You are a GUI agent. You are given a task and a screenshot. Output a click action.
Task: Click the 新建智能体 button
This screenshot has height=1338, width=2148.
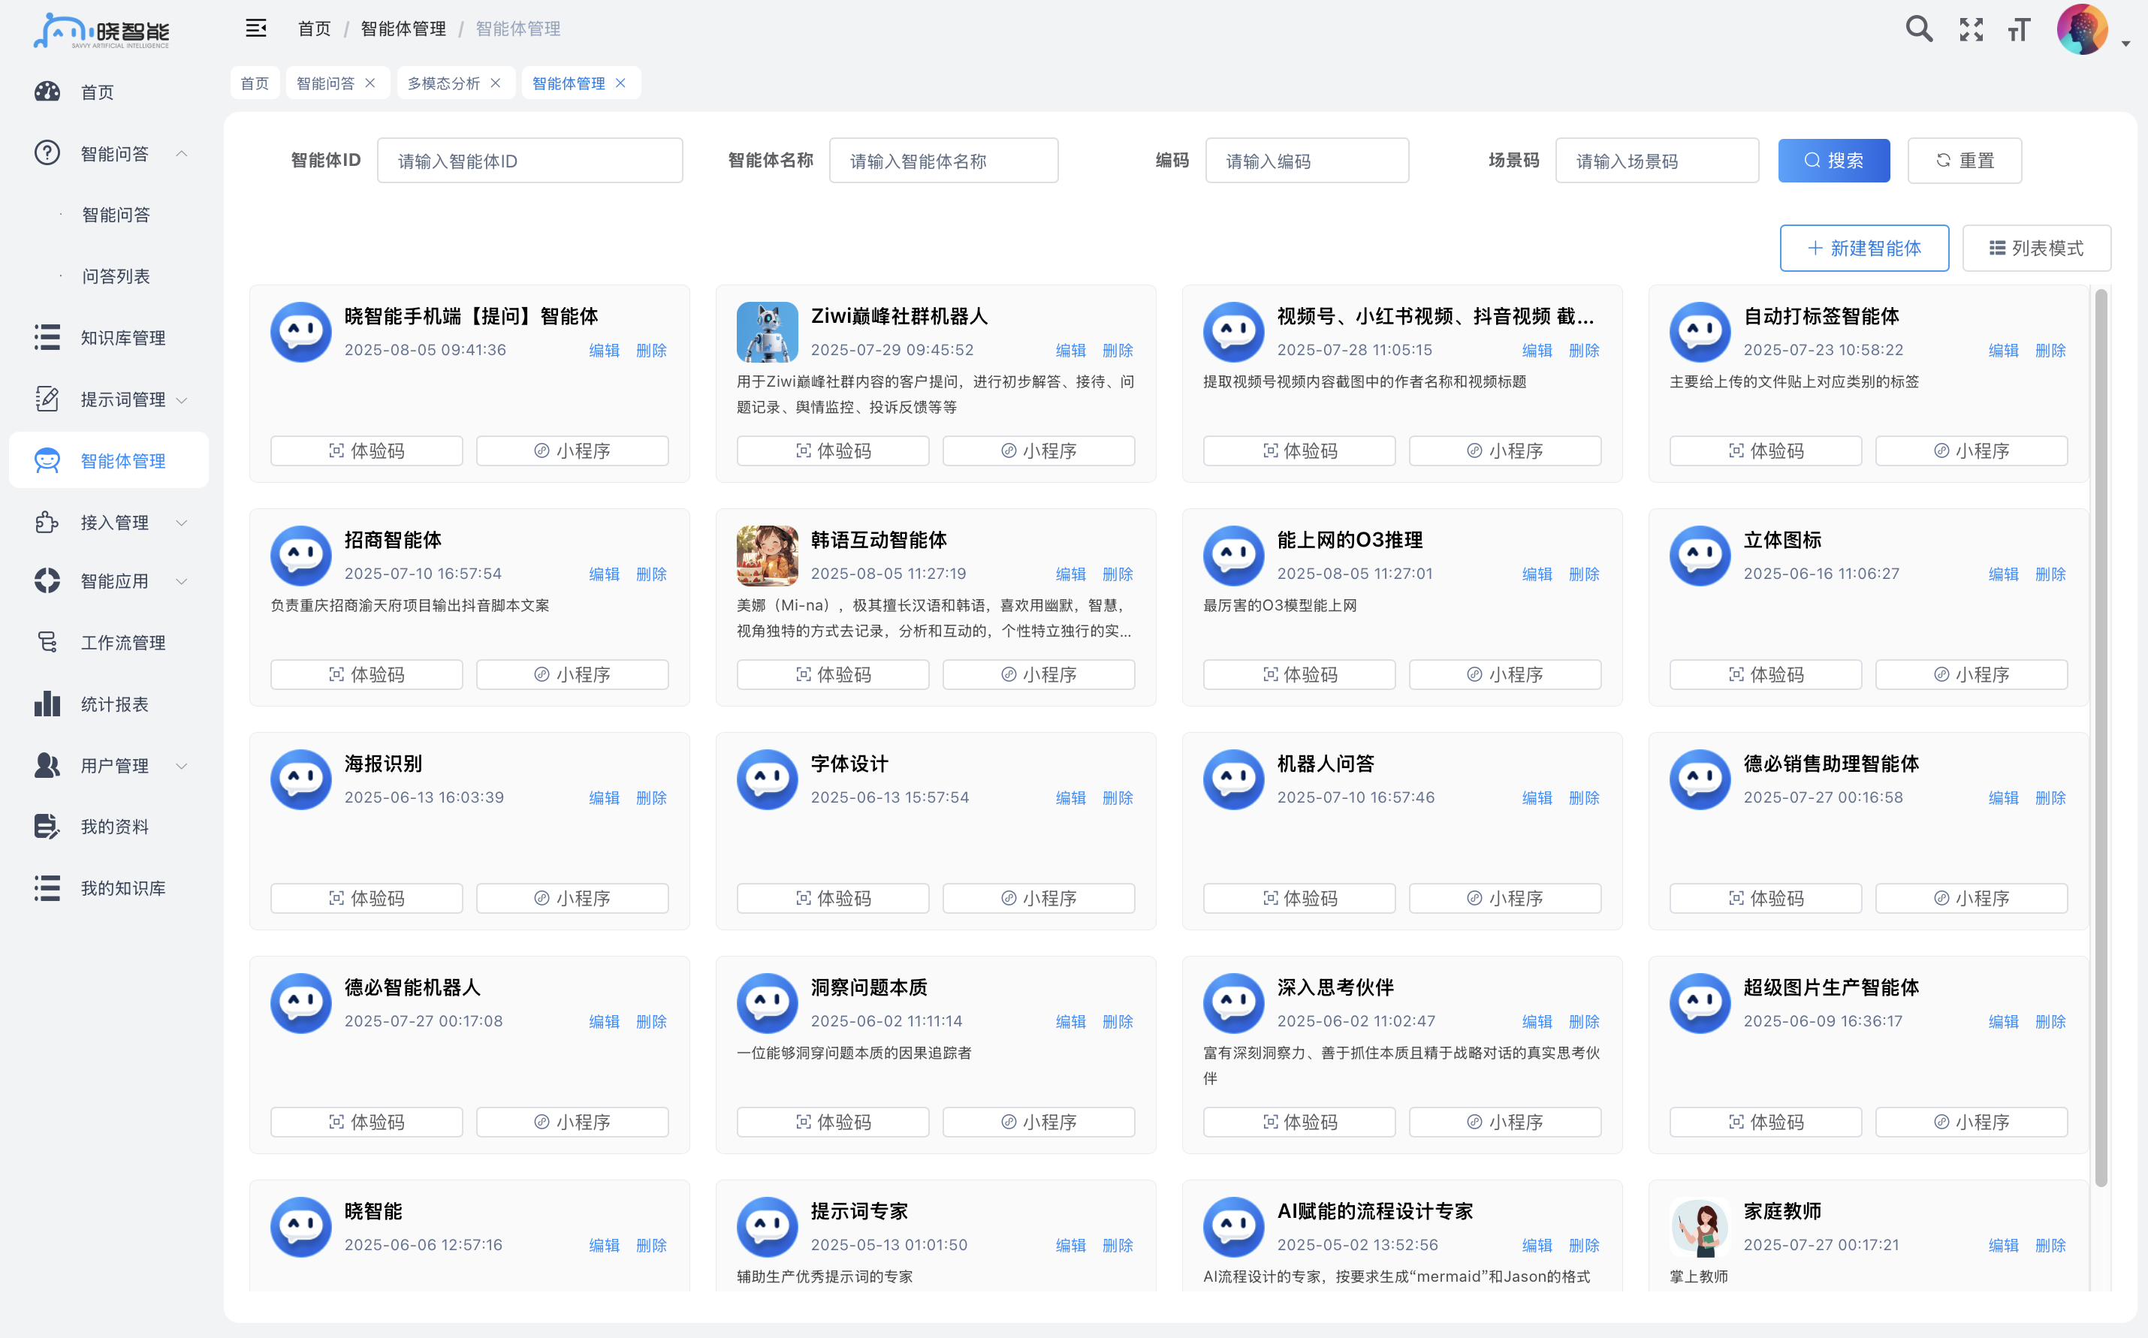pos(1864,248)
